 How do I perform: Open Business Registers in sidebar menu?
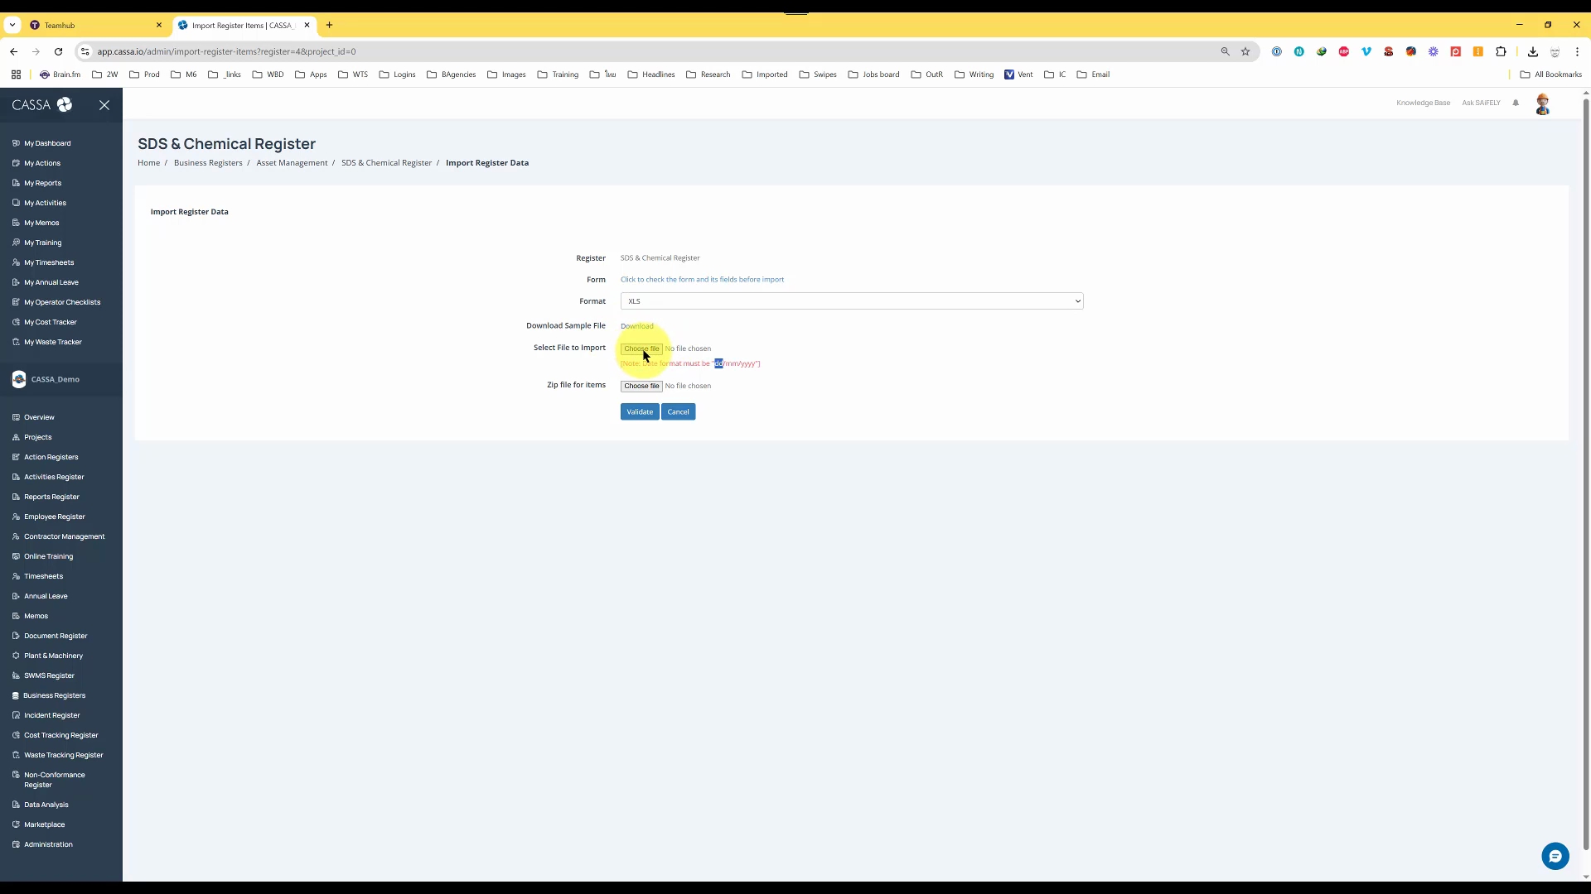tap(54, 695)
